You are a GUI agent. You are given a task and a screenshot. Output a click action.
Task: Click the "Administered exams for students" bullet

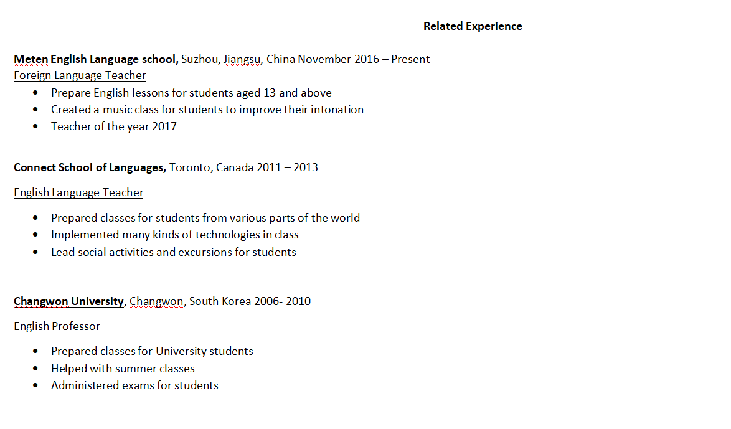click(x=134, y=385)
